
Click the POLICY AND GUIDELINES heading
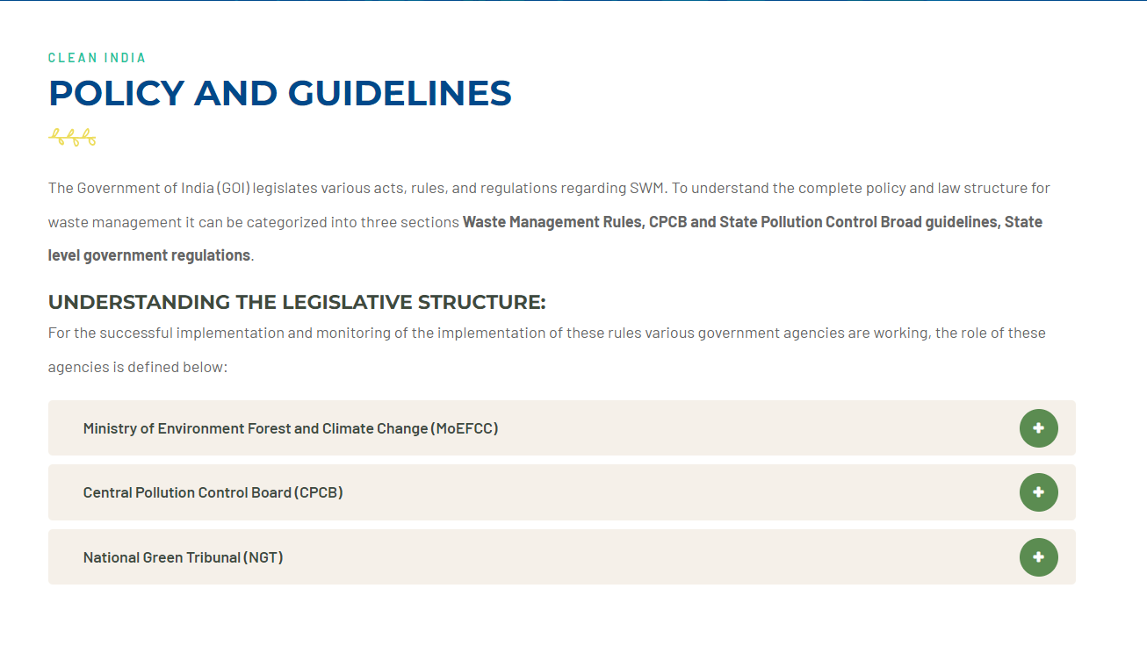[x=279, y=93]
